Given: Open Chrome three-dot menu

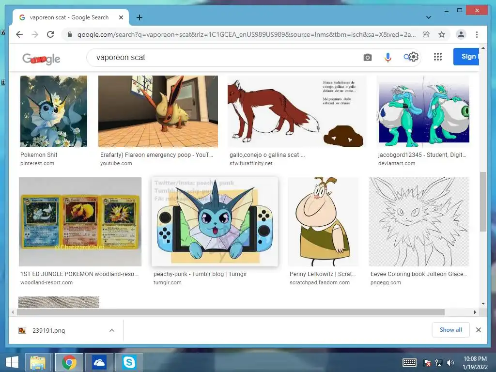Looking at the screenshot, I should point(477,34).
